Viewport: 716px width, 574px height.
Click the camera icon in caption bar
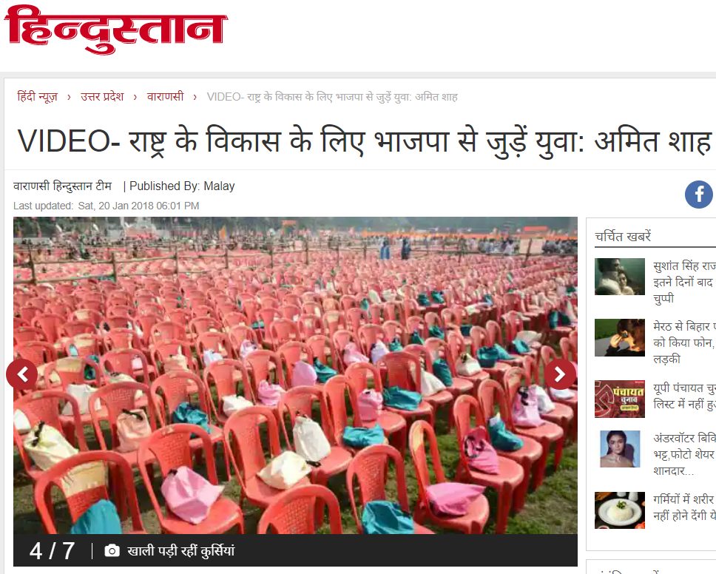[x=112, y=551]
